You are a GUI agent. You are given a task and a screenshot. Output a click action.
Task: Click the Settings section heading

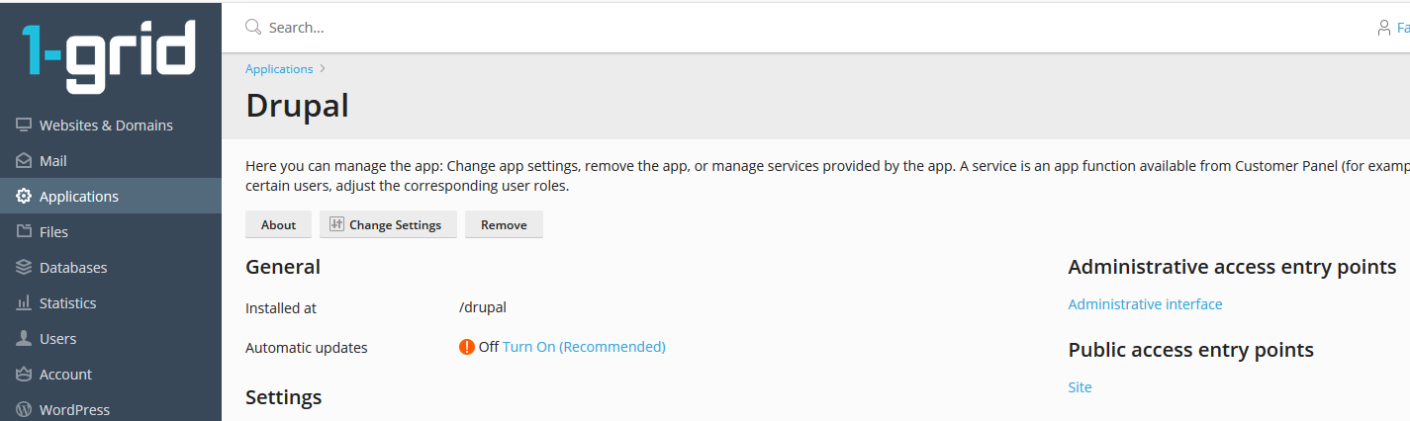(x=284, y=397)
